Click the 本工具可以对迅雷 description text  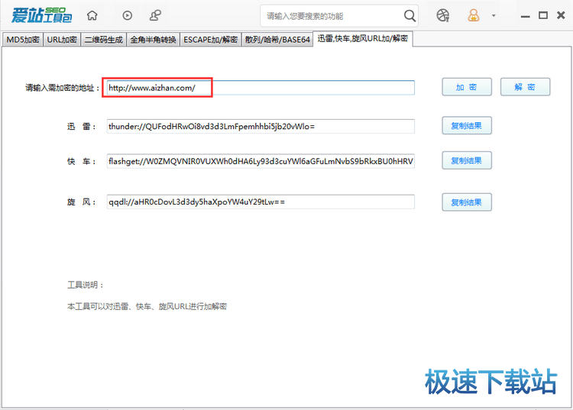coord(147,306)
